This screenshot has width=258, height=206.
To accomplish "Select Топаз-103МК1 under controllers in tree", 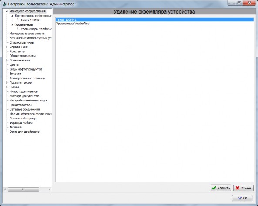I will (x=31, y=20).
